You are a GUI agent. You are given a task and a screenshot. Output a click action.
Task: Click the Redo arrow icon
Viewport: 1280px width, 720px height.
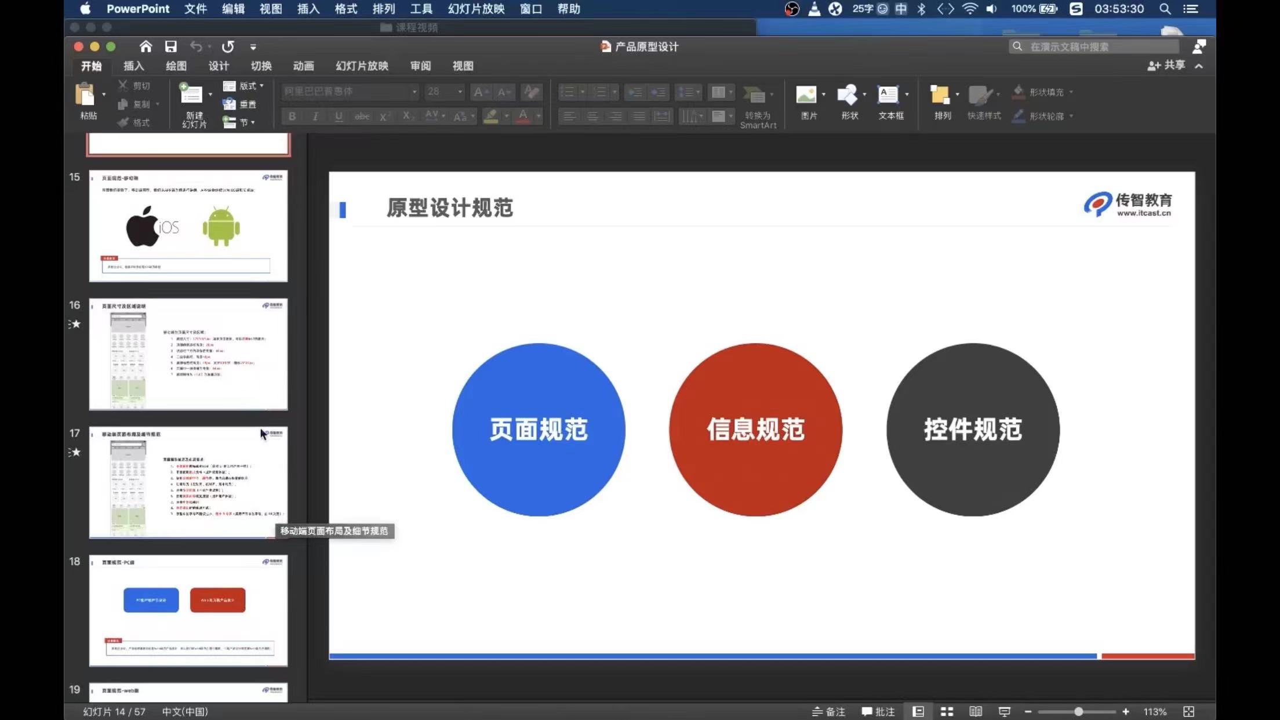click(228, 46)
